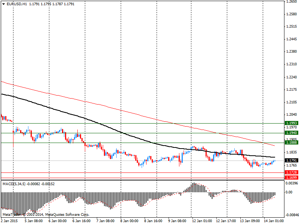Image resolution: width=299 pixels, height=224 pixels.
Task: Click the 1.1835 price scale value
Action: (x=292, y=152)
